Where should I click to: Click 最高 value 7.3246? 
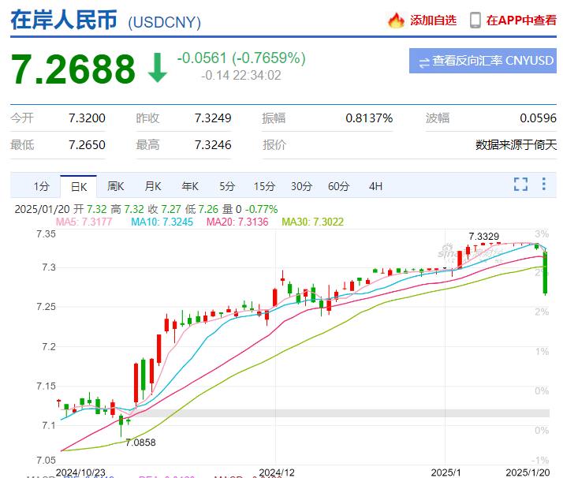[213, 145]
